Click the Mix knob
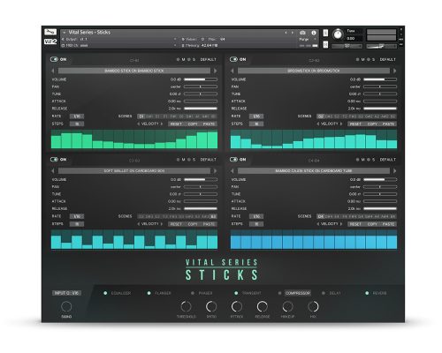Image resolution: width=442 pixels, height=353 pixels. pyautogui.click(x=313, y=306)
